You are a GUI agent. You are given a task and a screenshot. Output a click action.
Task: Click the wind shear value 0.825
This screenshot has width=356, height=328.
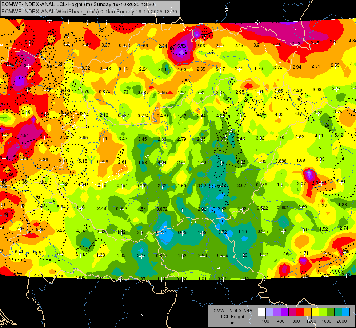(162, 255)
